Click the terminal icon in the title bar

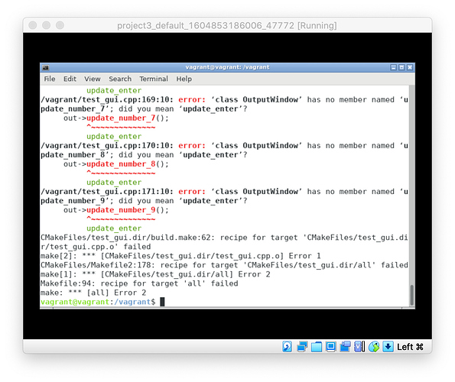[x=46, y=67]
